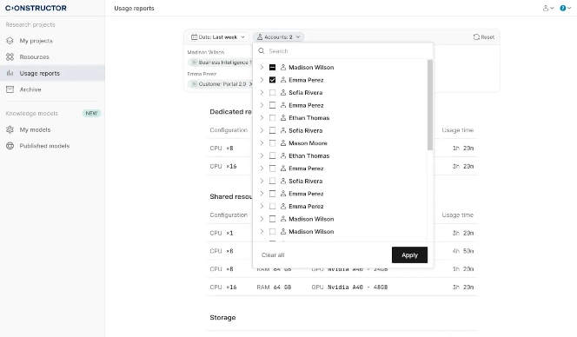577x337 pixels.
Task: Click the accounts list scrollbar
Action: (x=430, y=105)
